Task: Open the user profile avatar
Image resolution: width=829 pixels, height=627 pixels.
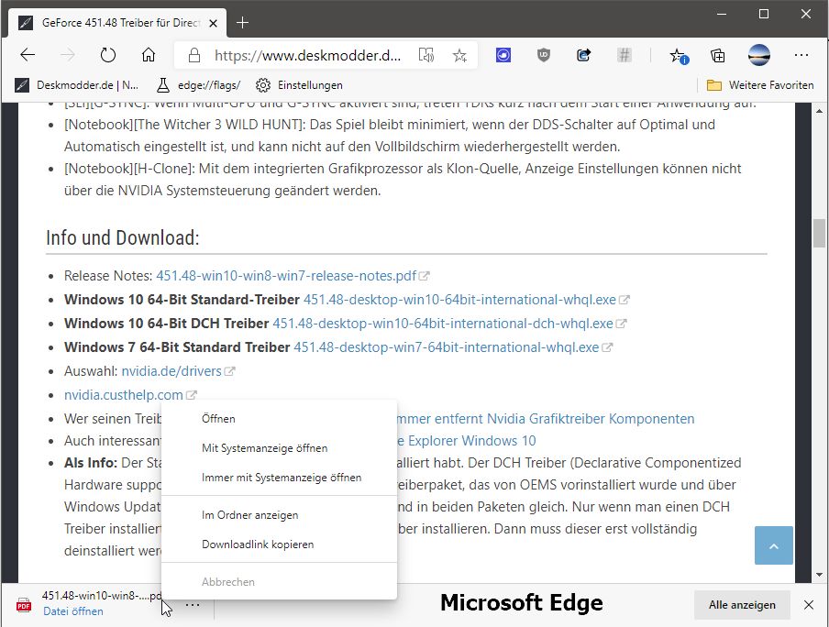Action: 759,55
